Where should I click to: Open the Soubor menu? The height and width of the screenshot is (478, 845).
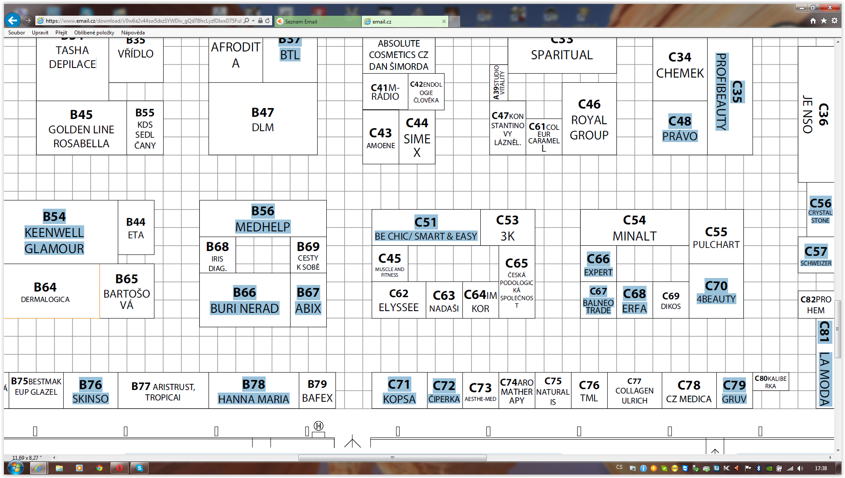[17, 33]
